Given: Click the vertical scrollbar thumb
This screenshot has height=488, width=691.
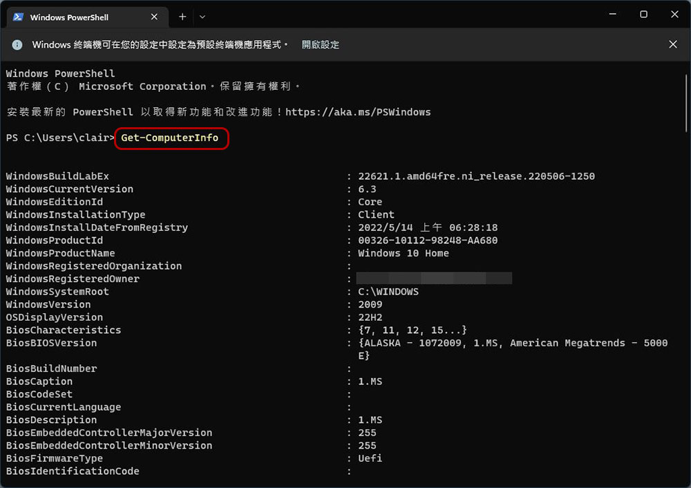Looking at the screenshot, I should pyautogui.click(x=685, y=103).
